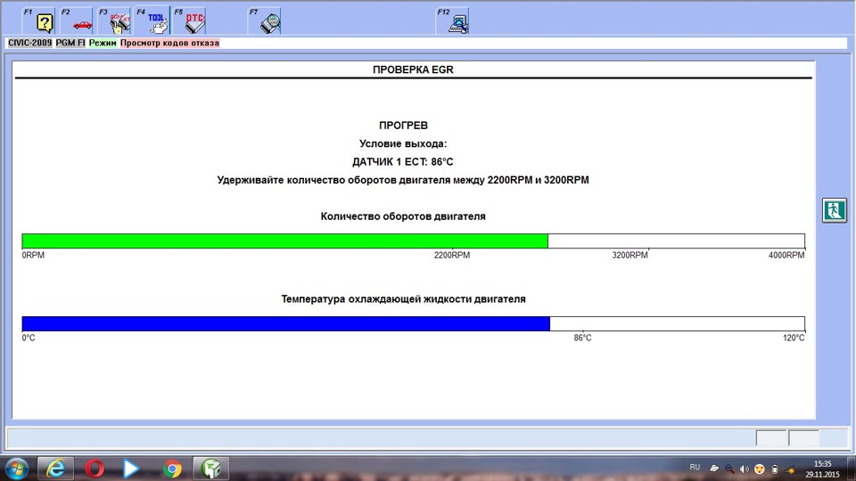Screen dimensions: 856x481
Task: Open the Windows Start menu
Action: [16, 469]
